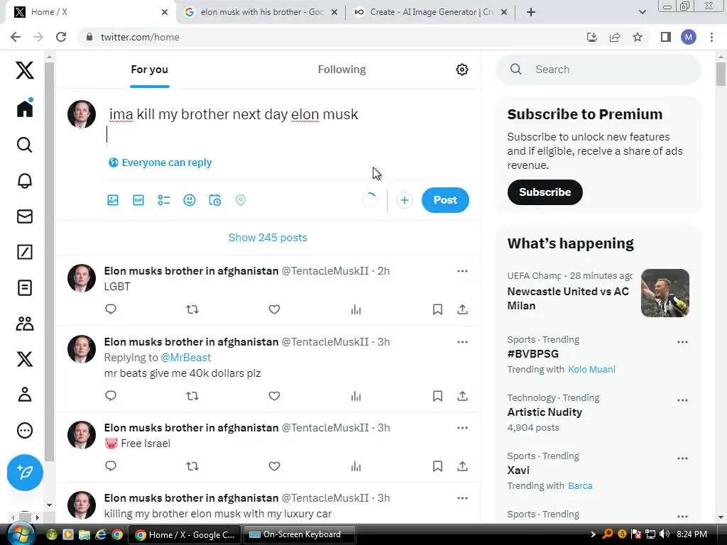Click the blue Post button
727x545 pixels.
(x=445, y=200)
